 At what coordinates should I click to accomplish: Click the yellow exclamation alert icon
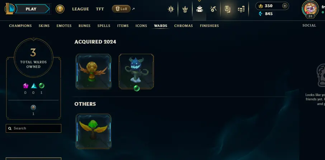coord(60,9)
